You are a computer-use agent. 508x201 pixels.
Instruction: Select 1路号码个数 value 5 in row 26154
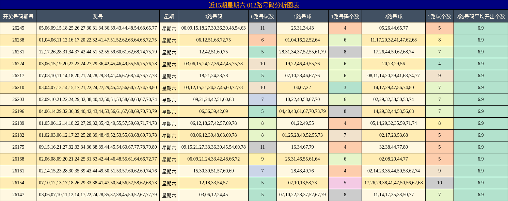click(345, 183)
